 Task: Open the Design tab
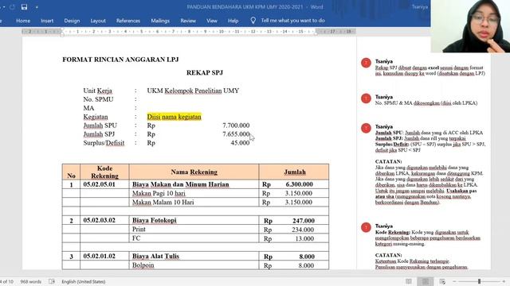72,21
